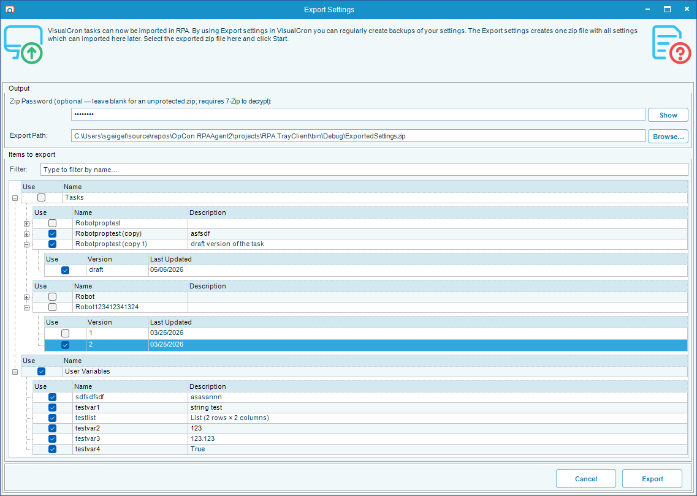Collapse the Tasks tree node
The height and width of the screenshot is (496, 697).
[x=15, y=198]
